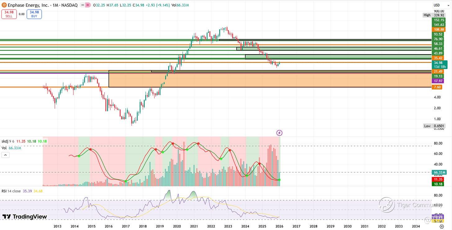Click the pink approximately-equal icon beside NASDAQ
This screenshot has width=452, height=230.
pyautogui.click(x=88, y=5)
